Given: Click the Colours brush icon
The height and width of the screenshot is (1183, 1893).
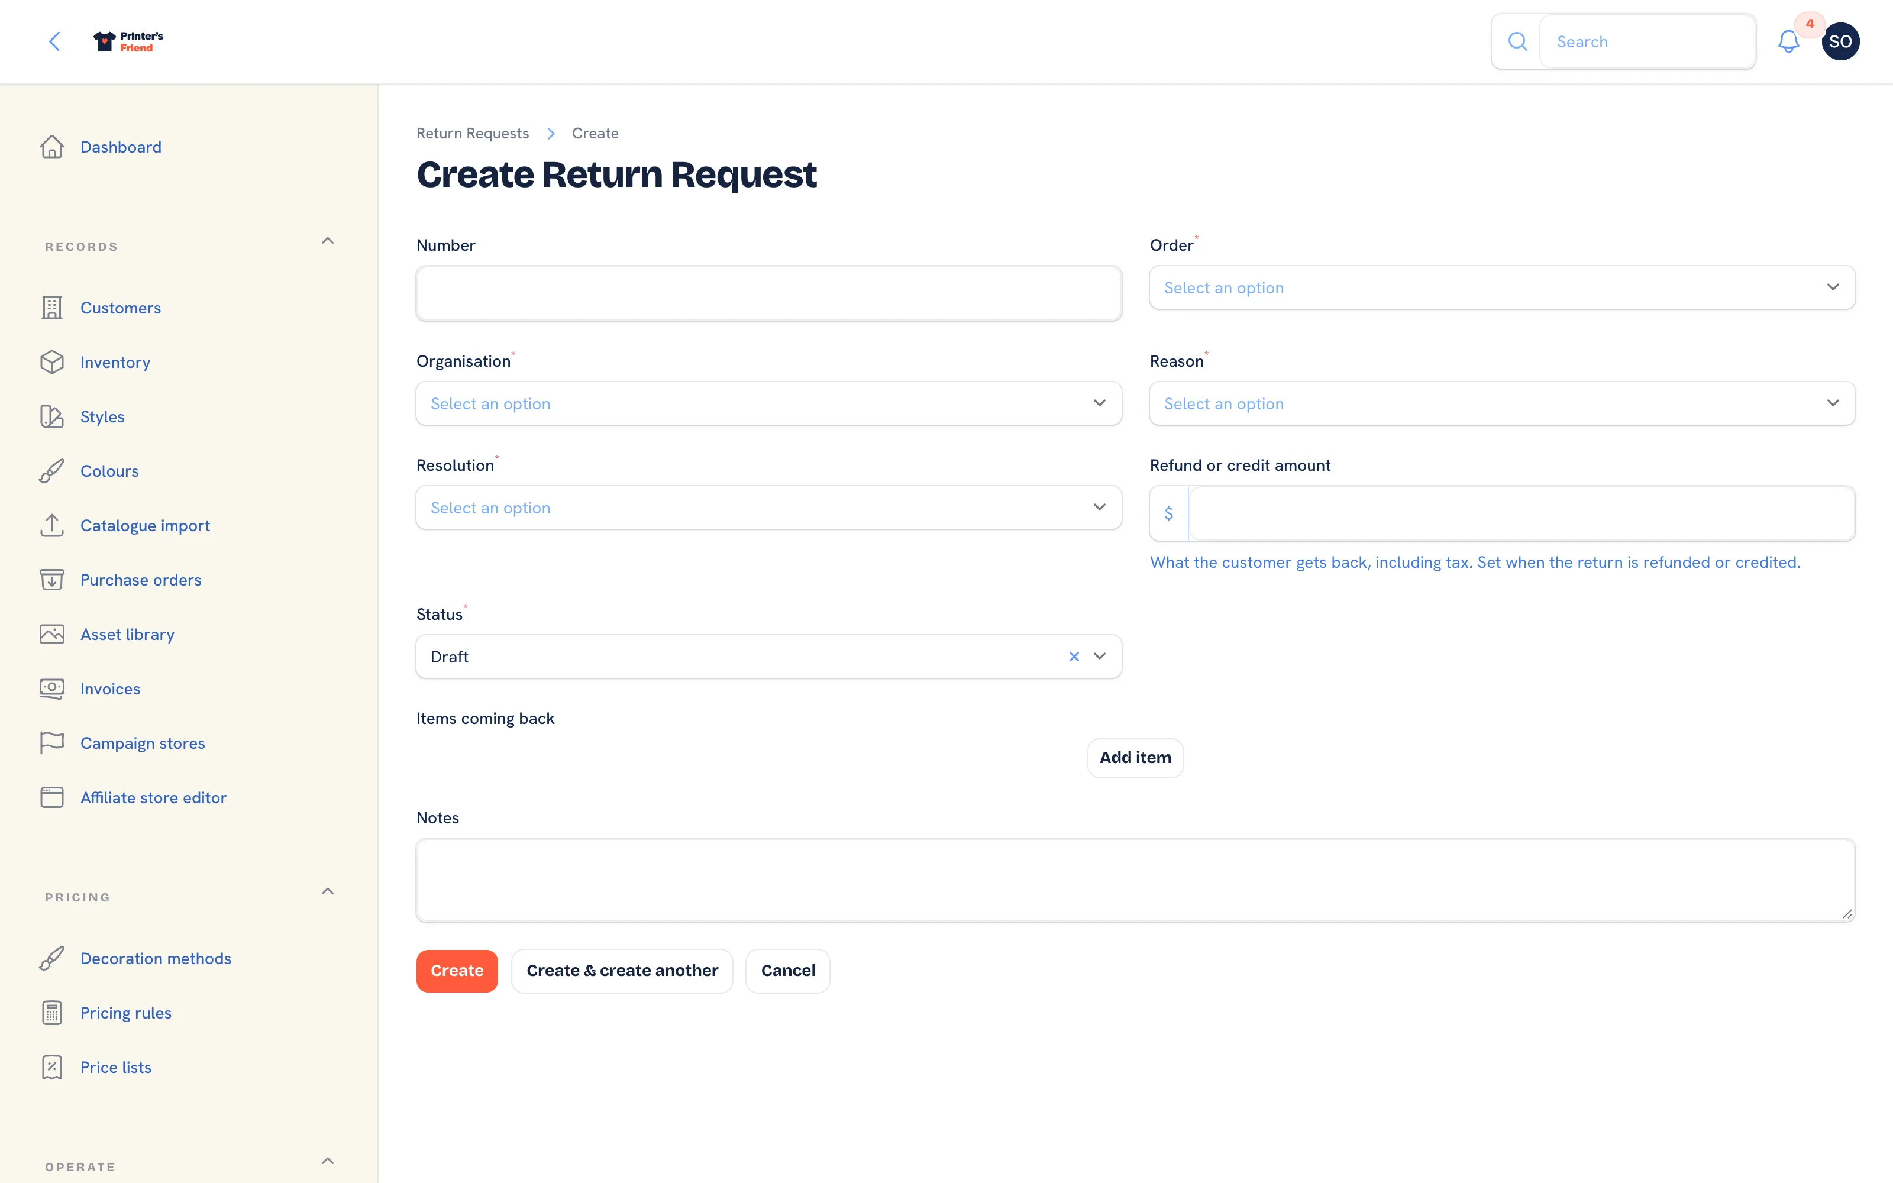Looking at the screenshot, I should pos(51,471).
